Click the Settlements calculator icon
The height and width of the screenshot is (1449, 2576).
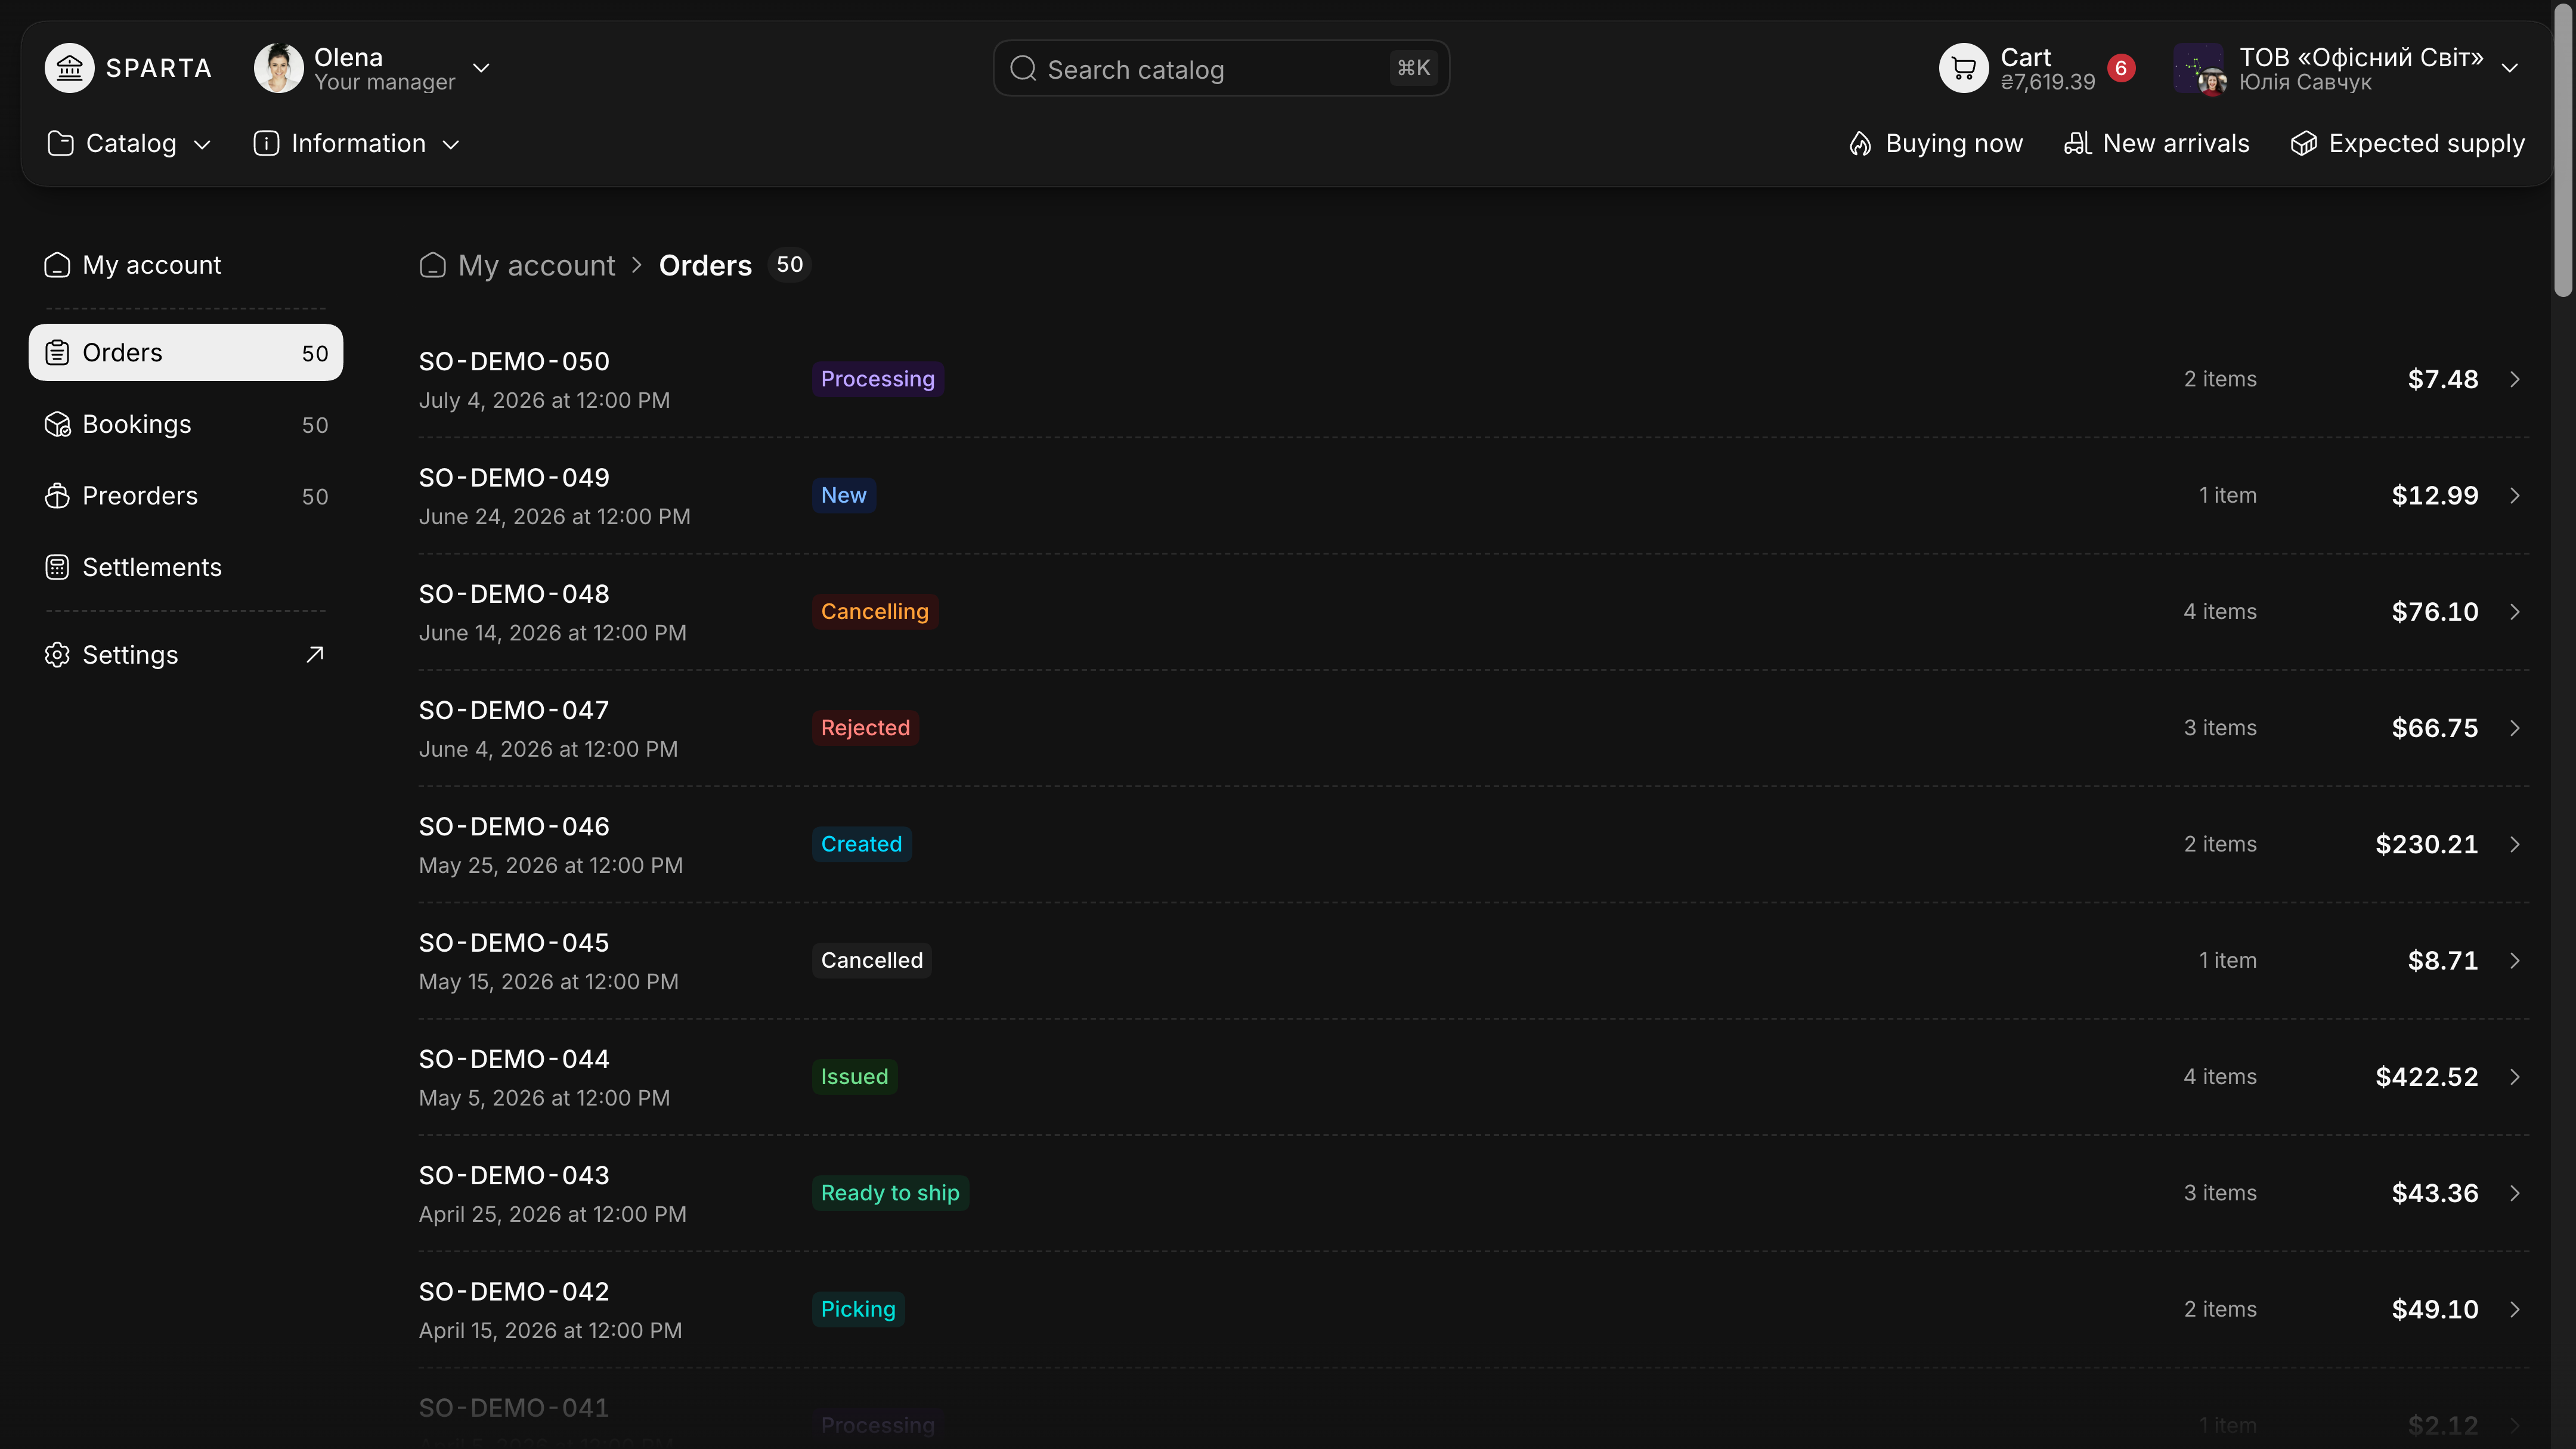(x=57, y=568)
